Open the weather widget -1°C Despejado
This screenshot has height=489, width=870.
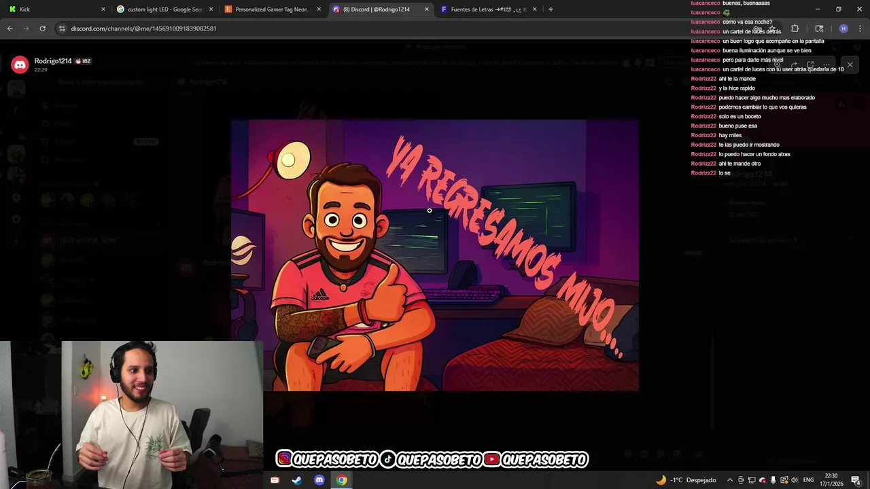pyautogui.click(x=686, y=480)
